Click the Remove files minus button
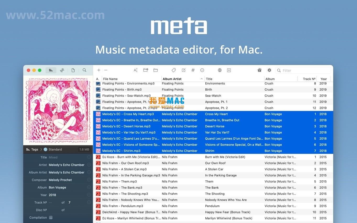 [x=106, y=70]
